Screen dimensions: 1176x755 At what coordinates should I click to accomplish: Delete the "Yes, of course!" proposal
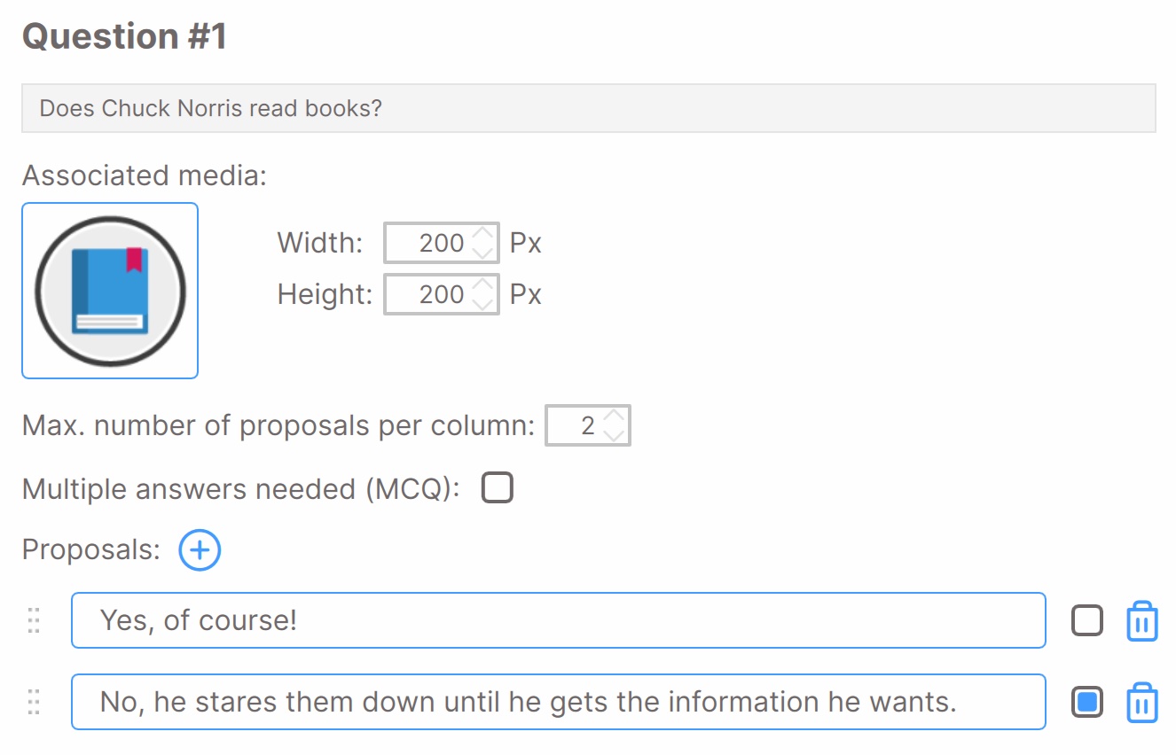coord(1142,621)
